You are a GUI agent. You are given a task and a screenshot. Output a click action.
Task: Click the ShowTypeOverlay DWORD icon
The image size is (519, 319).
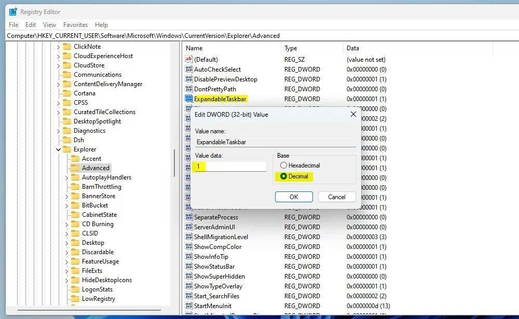click(189, 286)
